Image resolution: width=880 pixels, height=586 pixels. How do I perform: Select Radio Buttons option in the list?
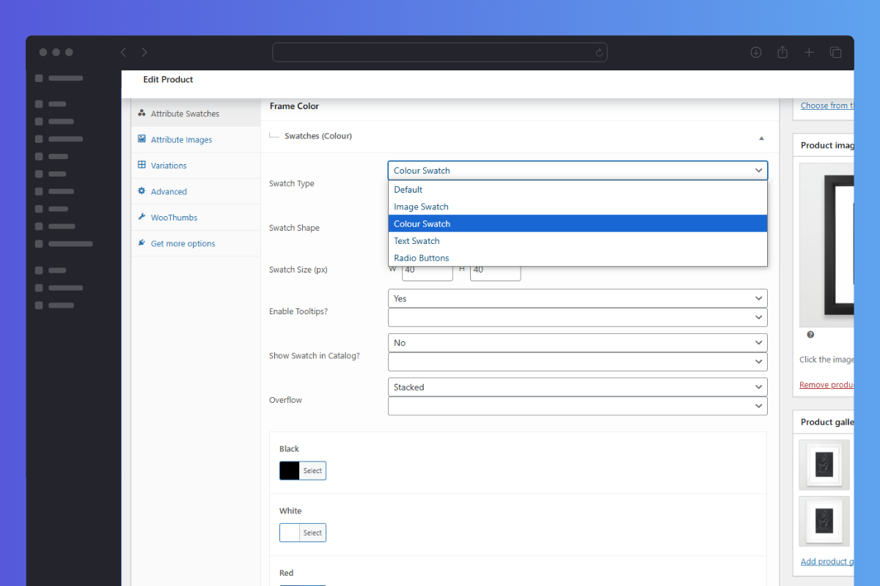[x=421, y=258]
